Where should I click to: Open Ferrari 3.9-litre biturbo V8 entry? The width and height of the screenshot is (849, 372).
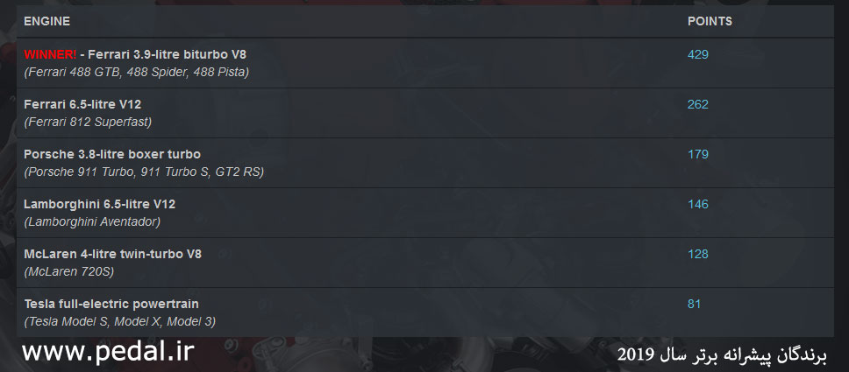click(x=167, y=54)
